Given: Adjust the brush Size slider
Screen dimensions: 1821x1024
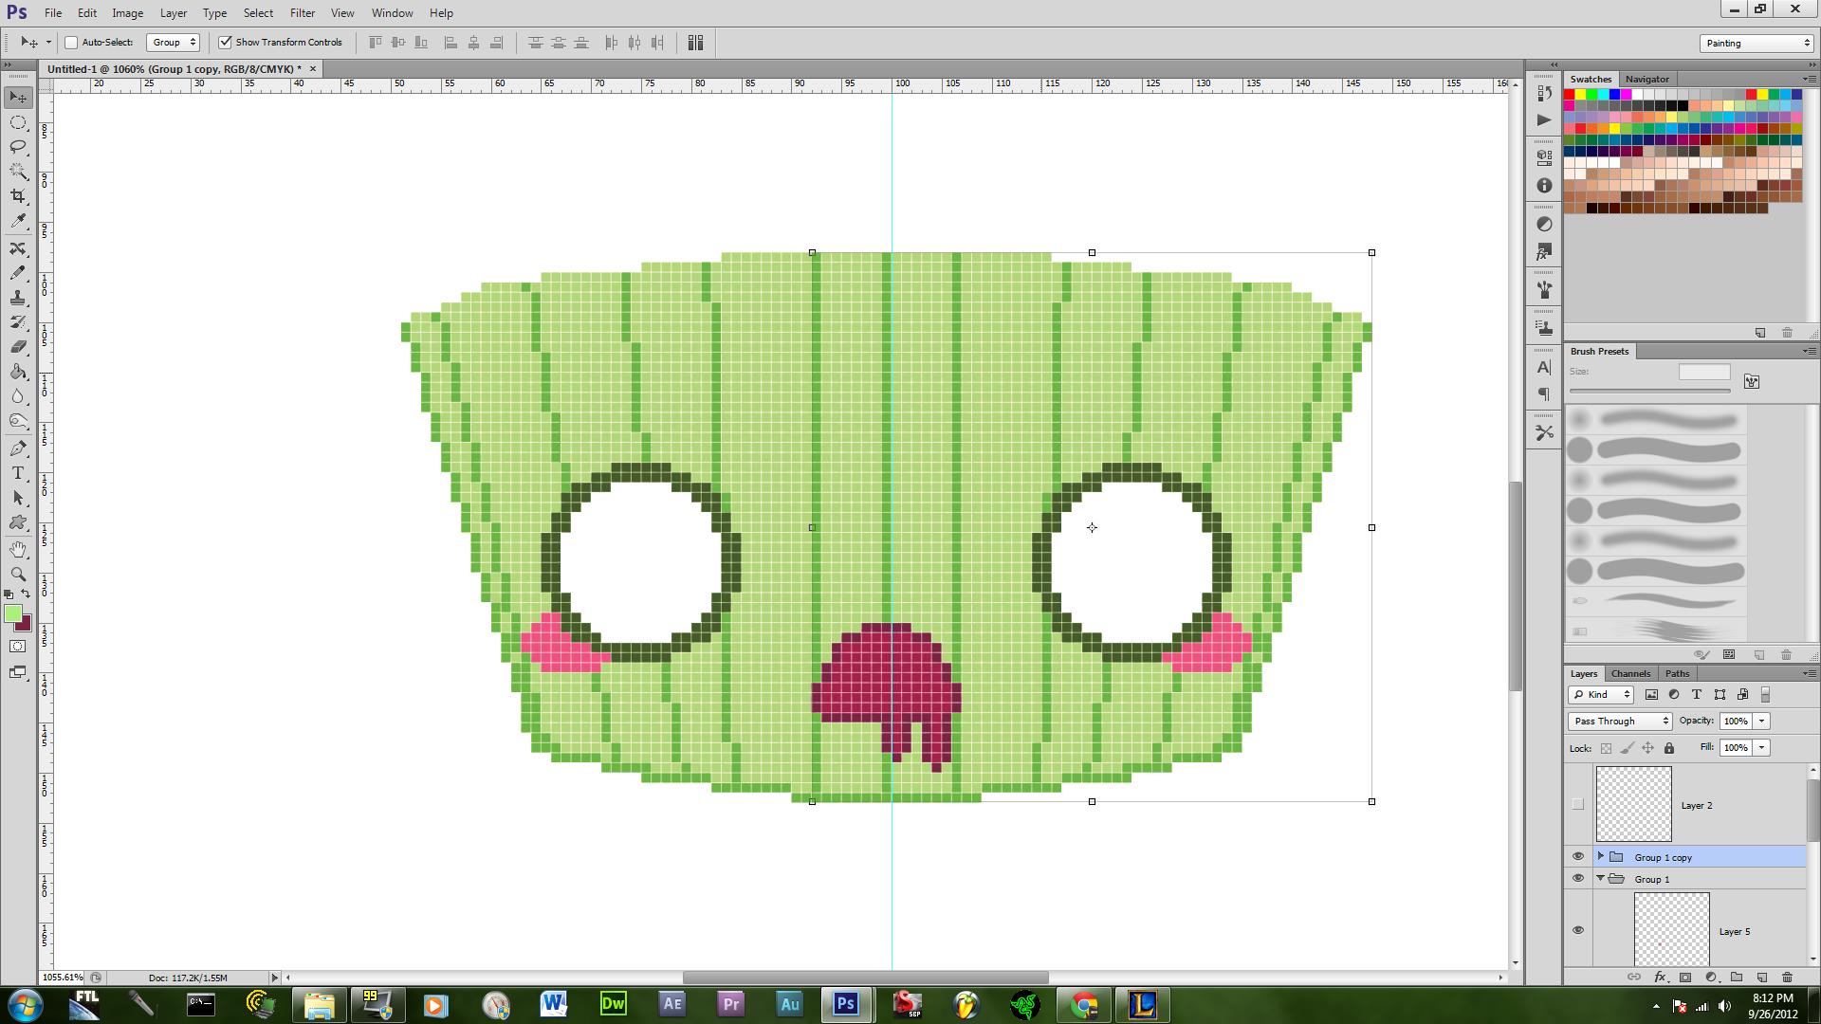Looking at the screenshot, I should point(1649,391).
